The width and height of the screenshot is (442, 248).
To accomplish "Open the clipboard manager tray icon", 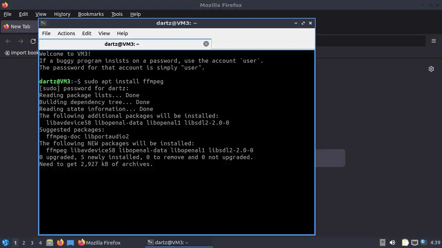I will pyautogui.click(x=405, y=242).
